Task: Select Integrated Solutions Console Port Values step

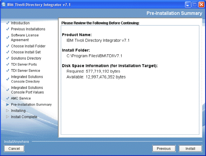Action: pos(27,90)
